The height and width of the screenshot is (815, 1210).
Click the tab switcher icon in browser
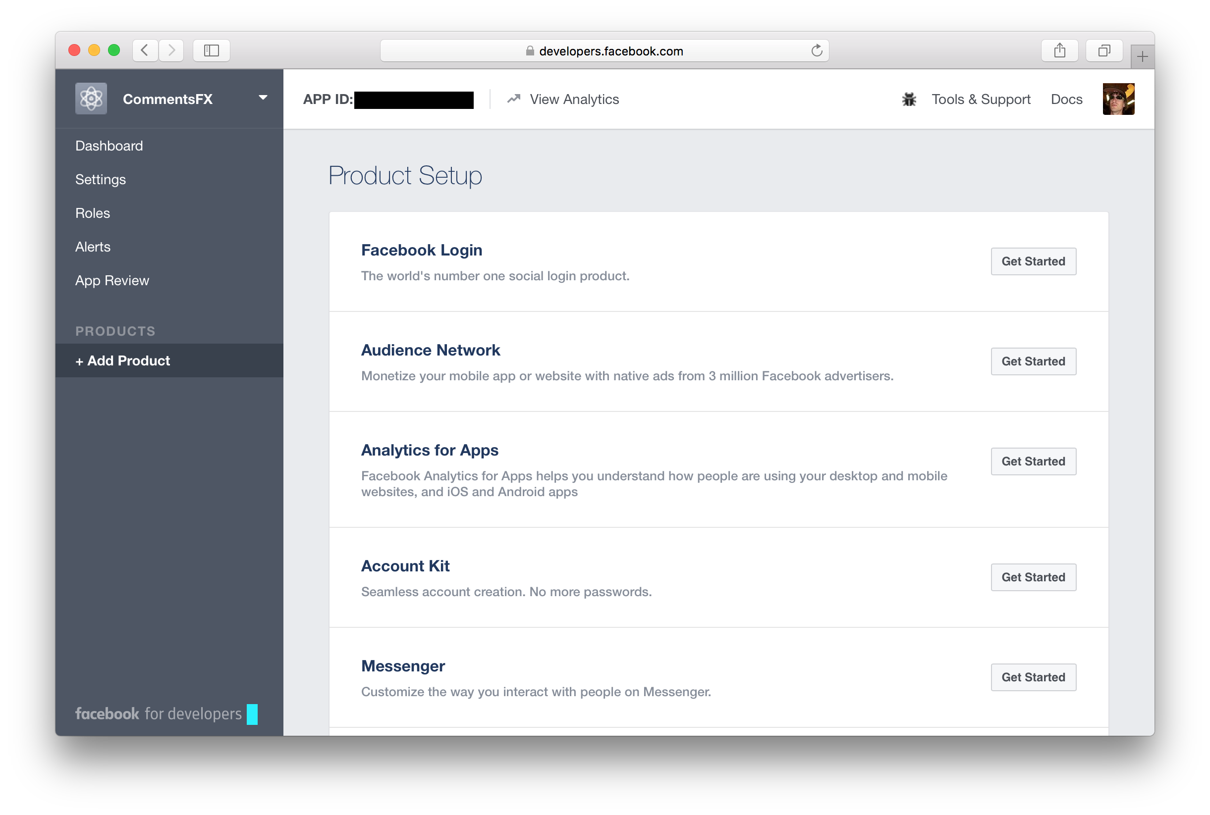(x=1103, y=51)
